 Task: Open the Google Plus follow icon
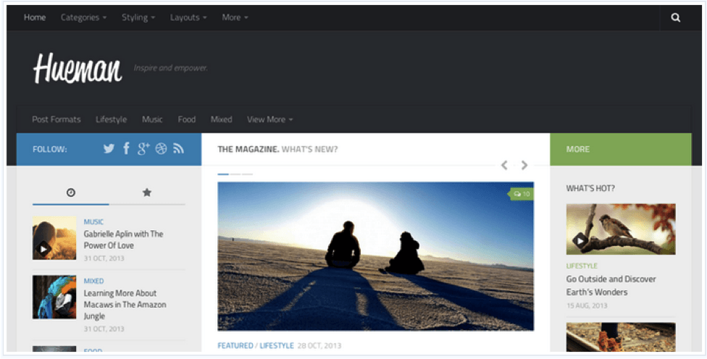[143, 148]
